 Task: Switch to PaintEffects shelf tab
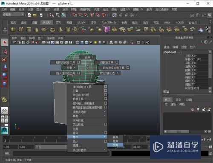point(109,23)
